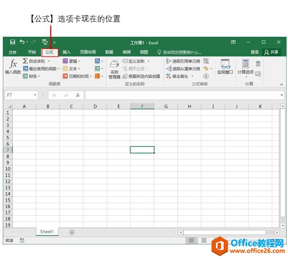Click the 插入函数 fx icon

pos(13,64)
